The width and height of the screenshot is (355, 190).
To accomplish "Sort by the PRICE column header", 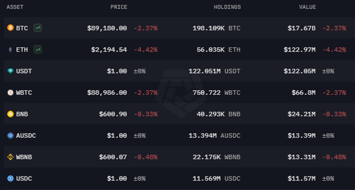I will coord(119,7).
